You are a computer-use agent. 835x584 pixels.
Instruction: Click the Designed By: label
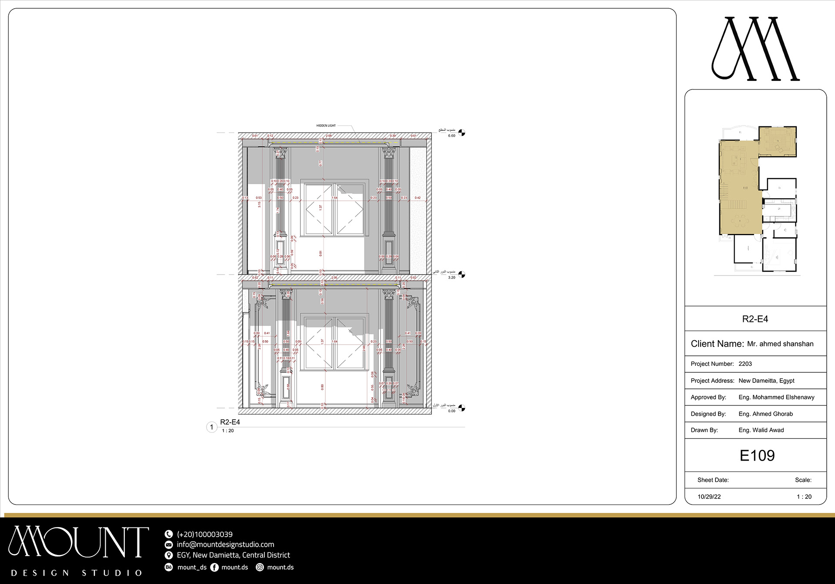pos(708,414)
